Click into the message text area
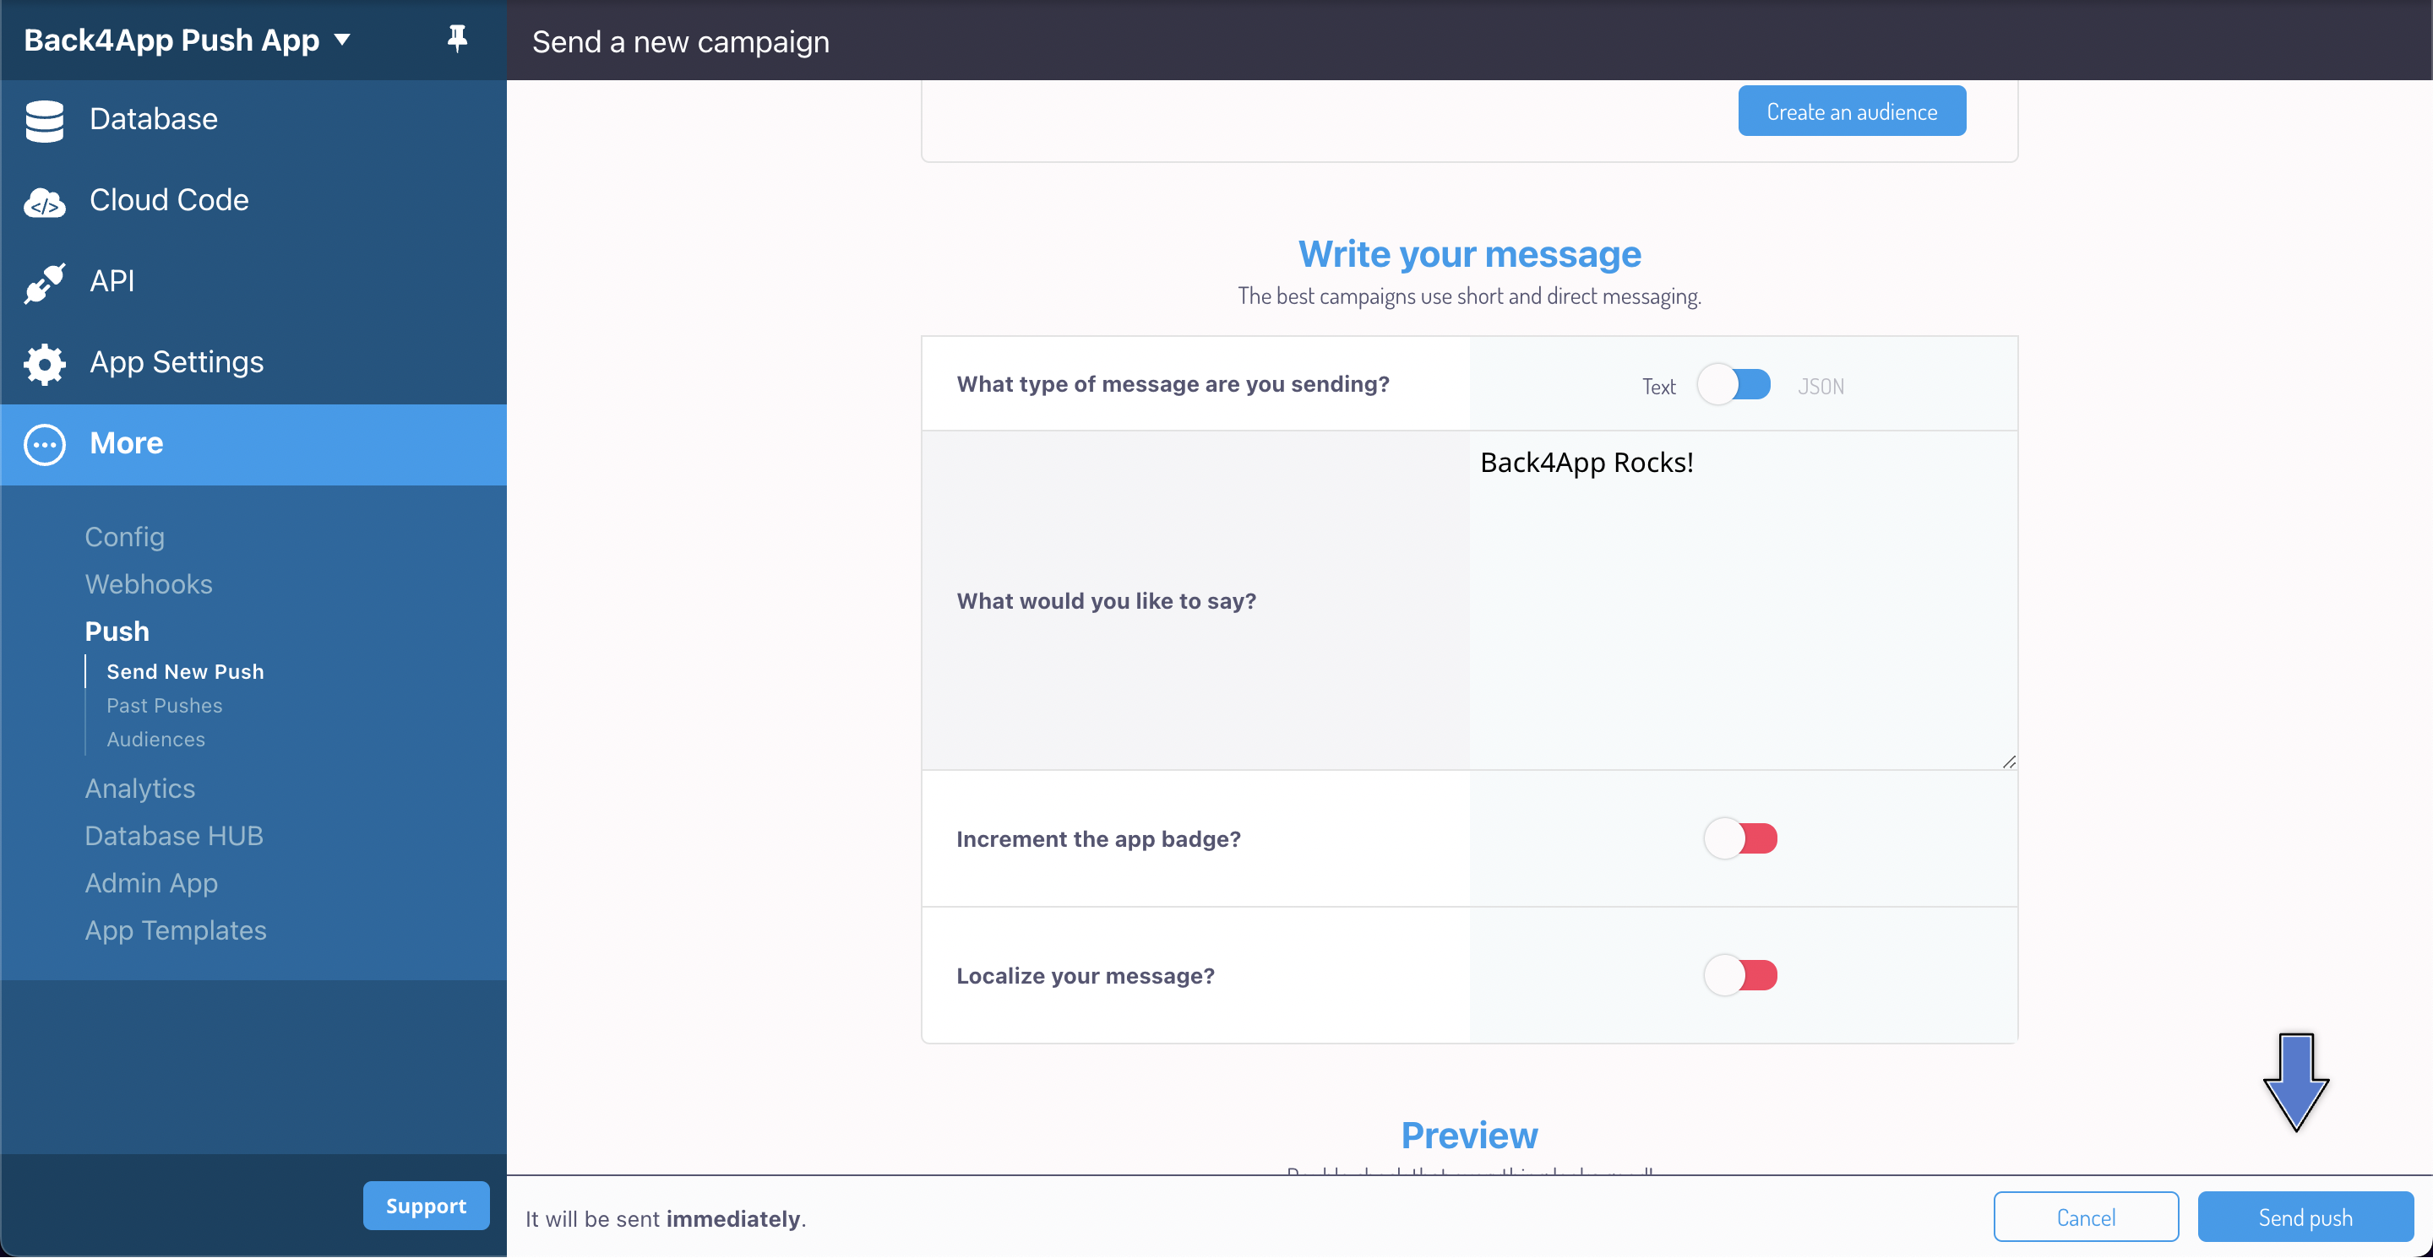The image size is (2433, 1258). (1744, 601)
